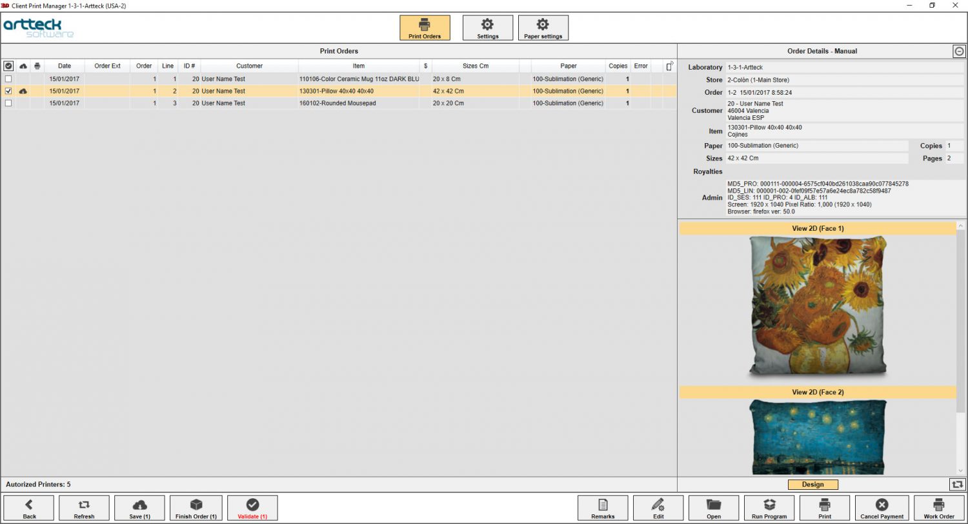The height and width of the screenshot is (524, 968).
Task: Sort orders by the Date column
Action: (x=64, y=65)
